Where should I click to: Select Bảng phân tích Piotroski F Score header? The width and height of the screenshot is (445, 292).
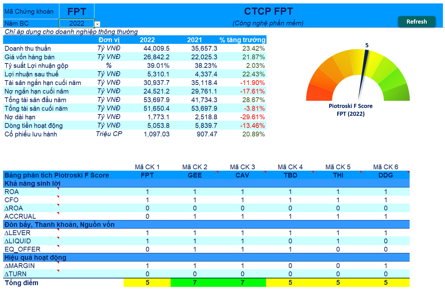[57, 175]
